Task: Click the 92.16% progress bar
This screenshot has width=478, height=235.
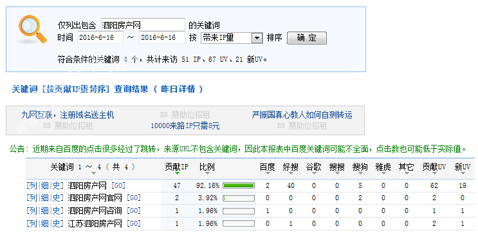Action: click(x=239, y=185)
